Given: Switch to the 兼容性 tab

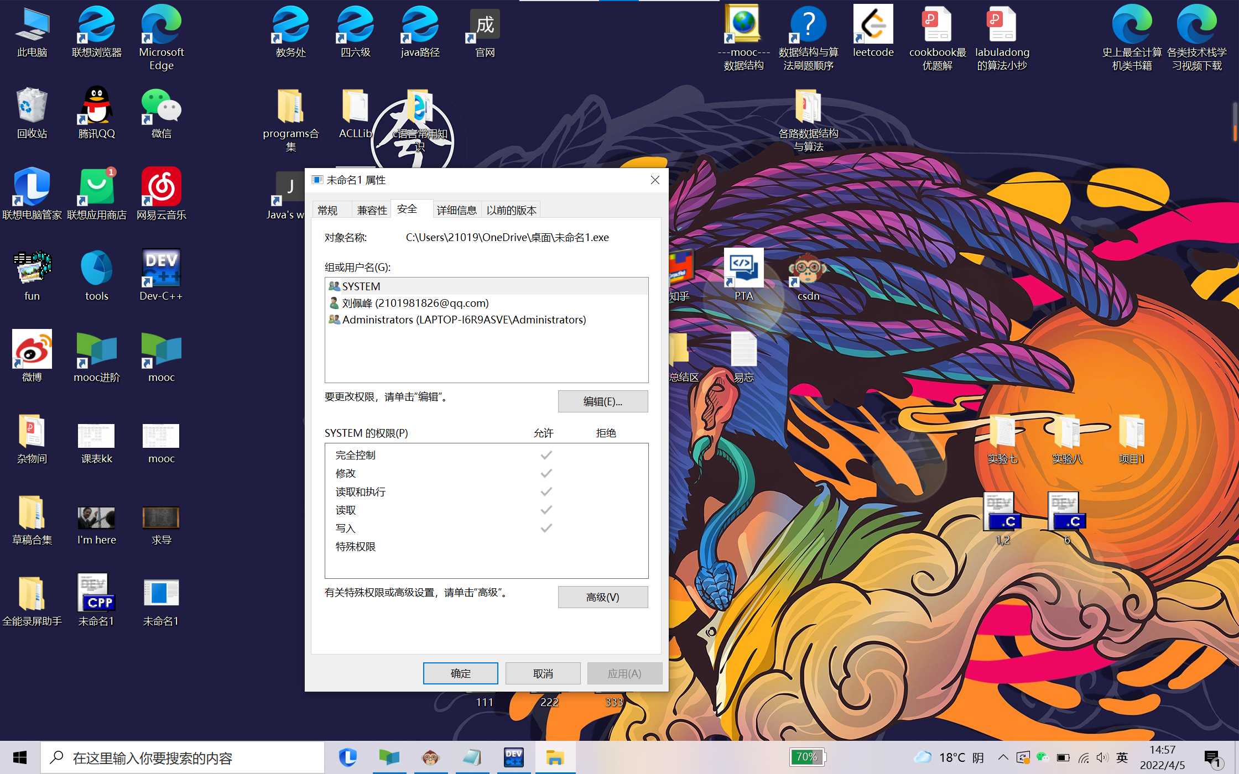Looking at the screenshot, I should coord(372,210).
